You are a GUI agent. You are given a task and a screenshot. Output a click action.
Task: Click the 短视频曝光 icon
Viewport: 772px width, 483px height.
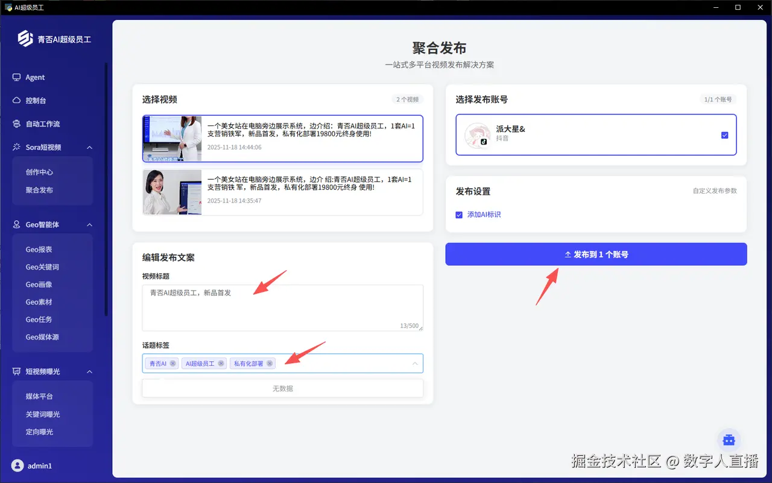(17, 371)
